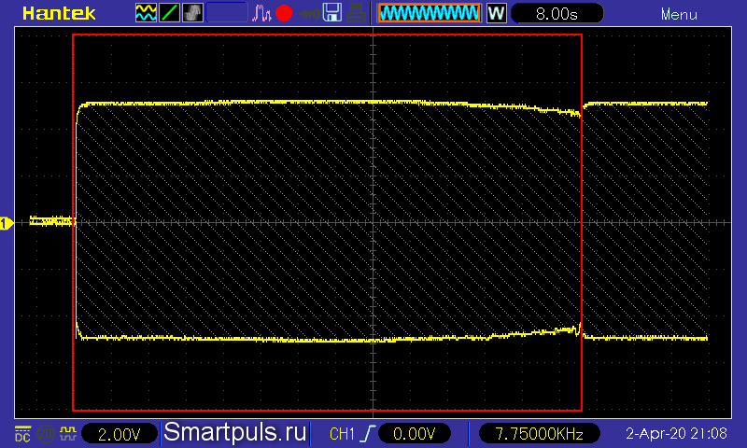Click the gray waveform persistence icon
This screenshot has height=448, width=747.
(x=192, y=13)
